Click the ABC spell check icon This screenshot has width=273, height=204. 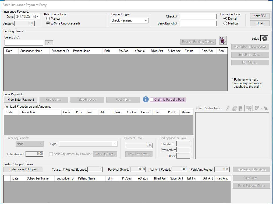click(257, 108)
